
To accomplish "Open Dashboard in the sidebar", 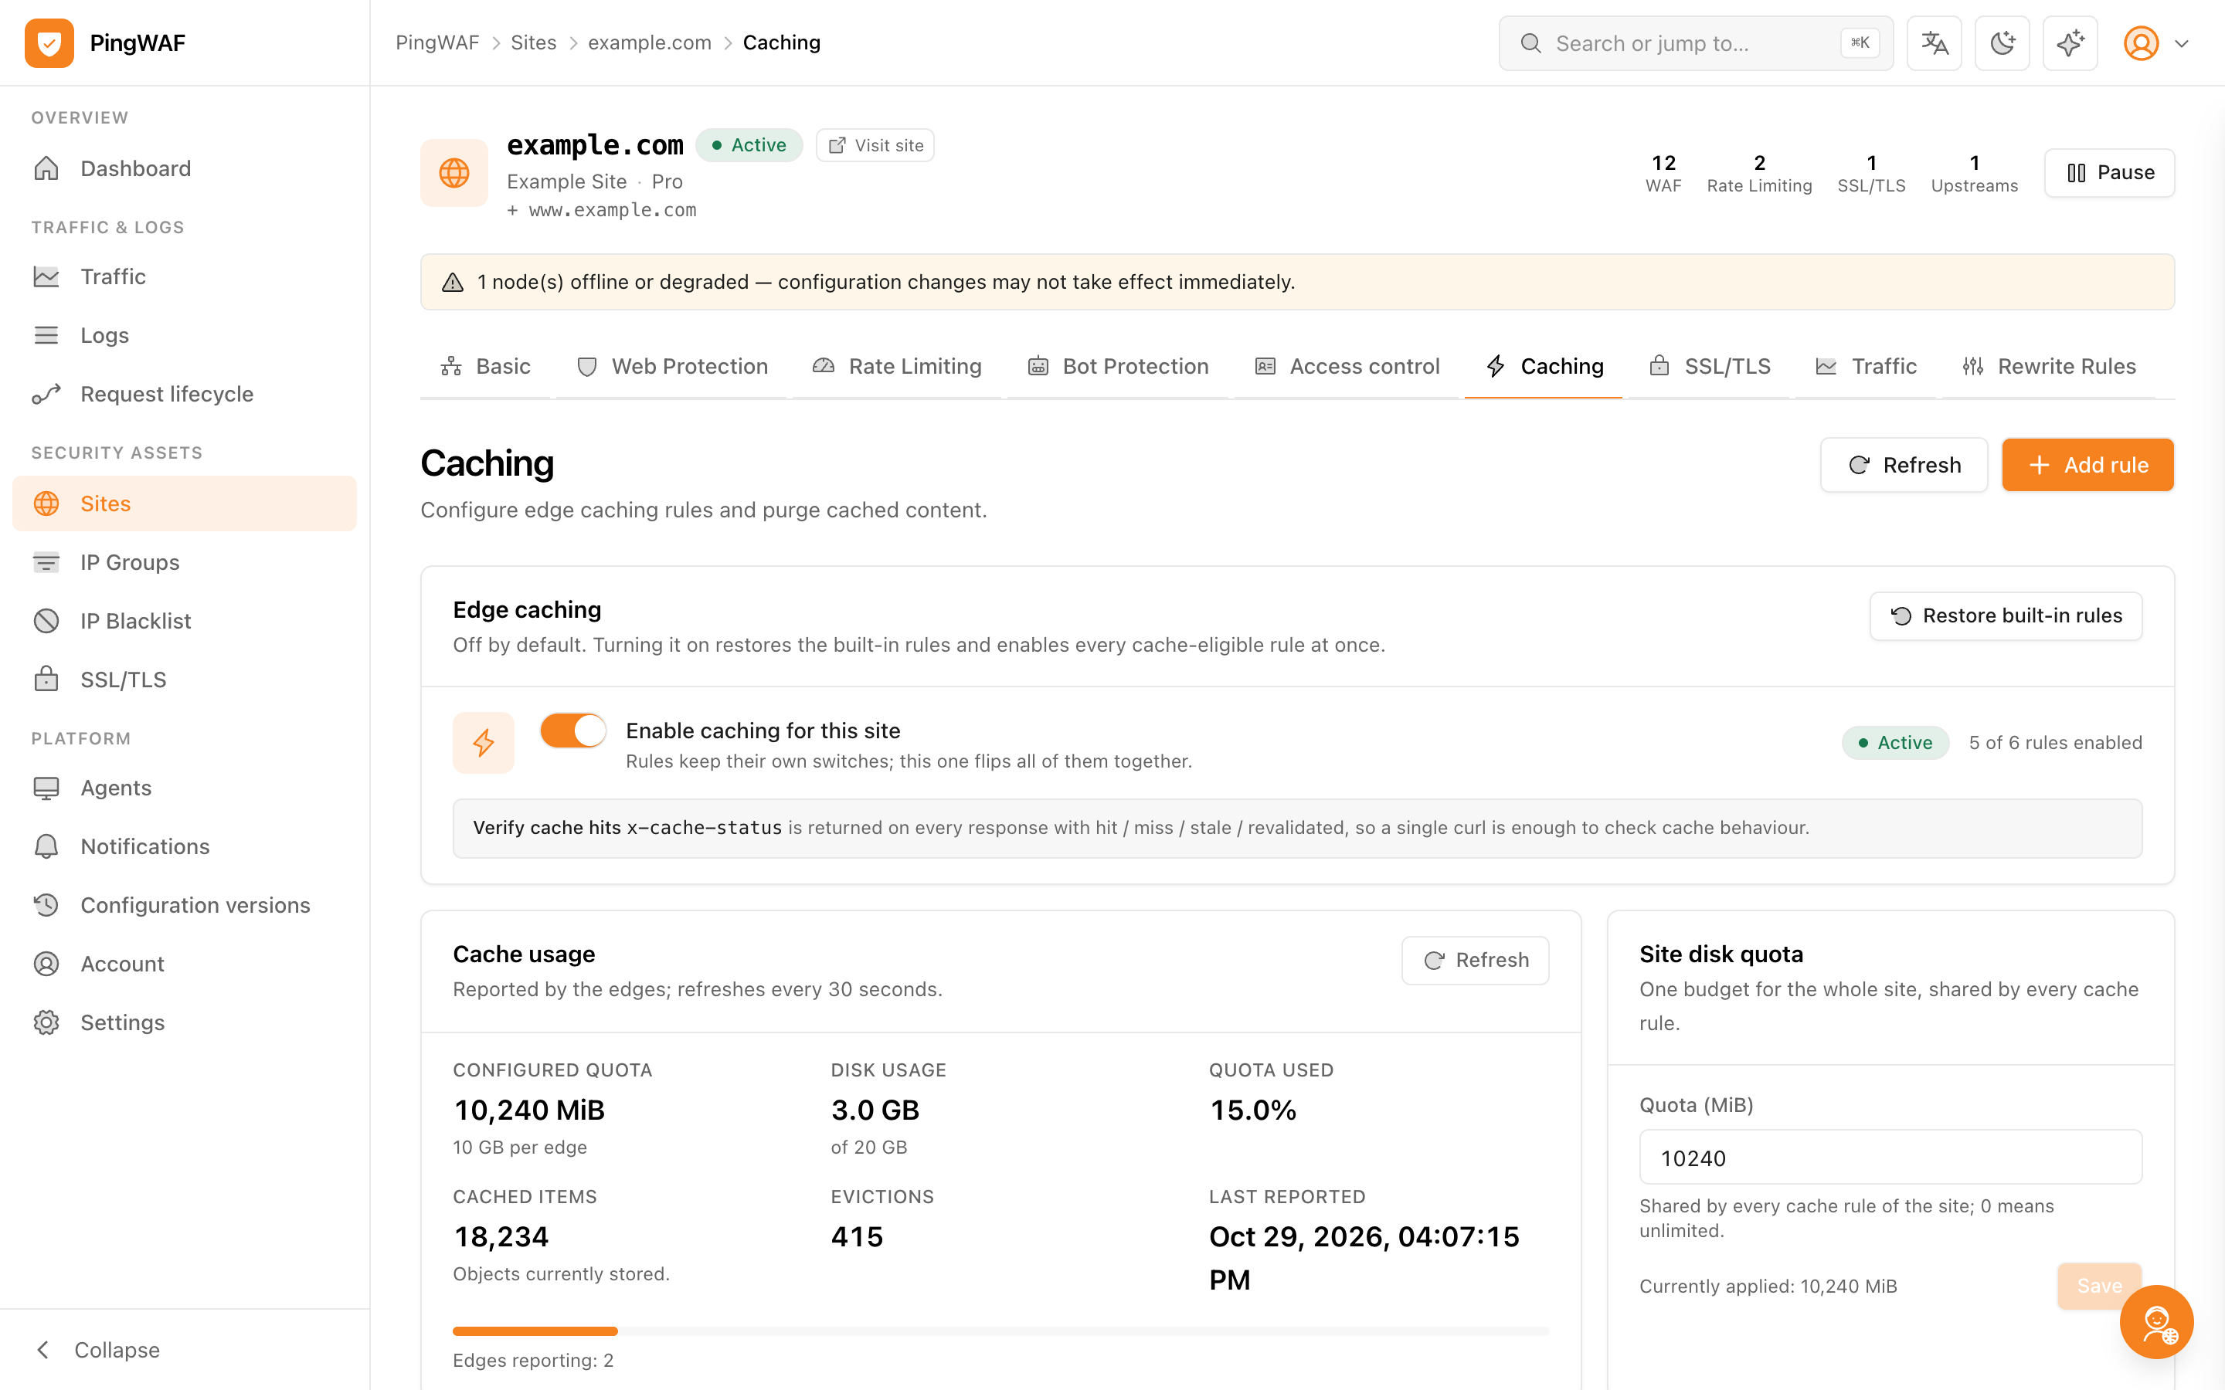I will pos(185,168).
